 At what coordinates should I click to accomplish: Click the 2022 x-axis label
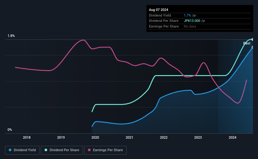pos(164,137)
